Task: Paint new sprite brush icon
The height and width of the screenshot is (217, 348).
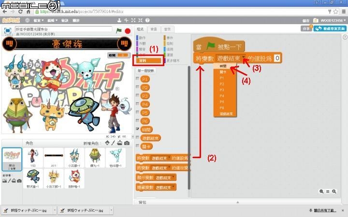Action: pyautogui.click(x=113, y=143)
